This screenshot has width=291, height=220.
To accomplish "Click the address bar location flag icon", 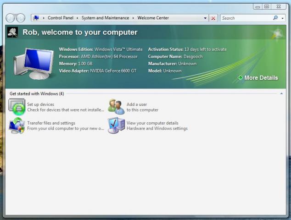I will [x=36, y=18].
